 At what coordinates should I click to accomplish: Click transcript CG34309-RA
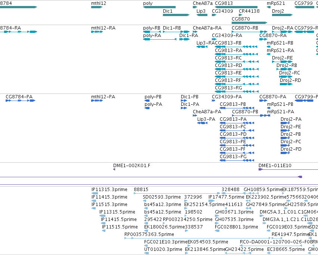[227, 36]
